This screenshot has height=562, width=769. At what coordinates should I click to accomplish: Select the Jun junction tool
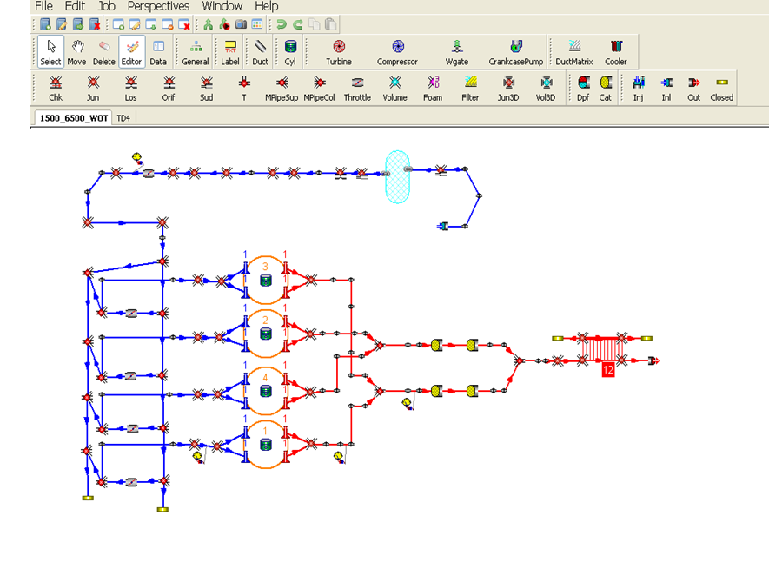tap(93, 89)
